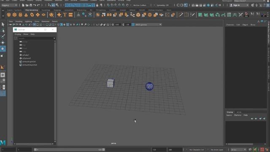Toggle the Outliner view button at the bottom of the toolbox
Image resolution: width=270 pixels, height=152 pixels.
click(3, 93)
